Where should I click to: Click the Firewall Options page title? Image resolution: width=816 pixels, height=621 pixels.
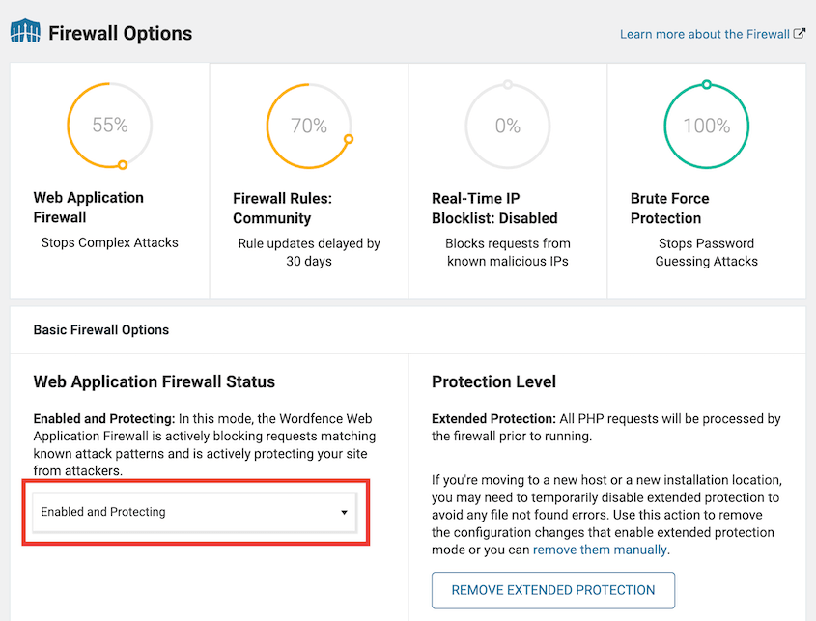coord(121,33)
